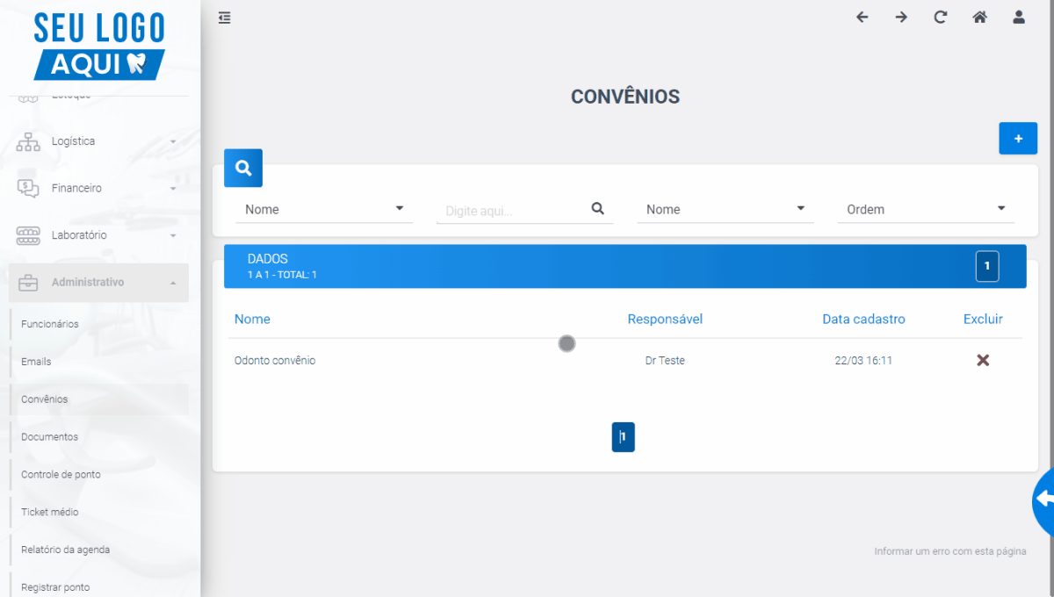
Task: Delete Odonto convênio with the X icon
Action: tap(983, 360)
